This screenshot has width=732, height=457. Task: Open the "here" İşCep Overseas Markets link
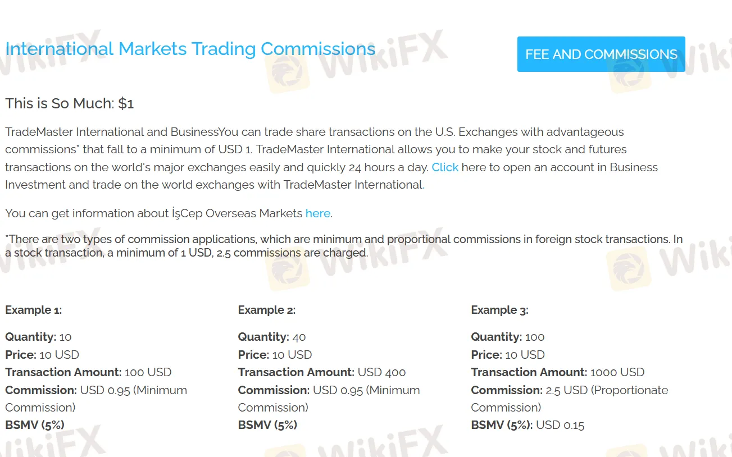point(318,213)
